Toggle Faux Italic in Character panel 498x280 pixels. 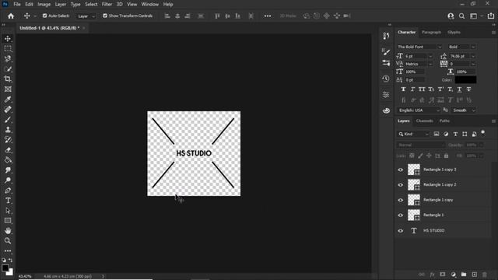[412, 89]
